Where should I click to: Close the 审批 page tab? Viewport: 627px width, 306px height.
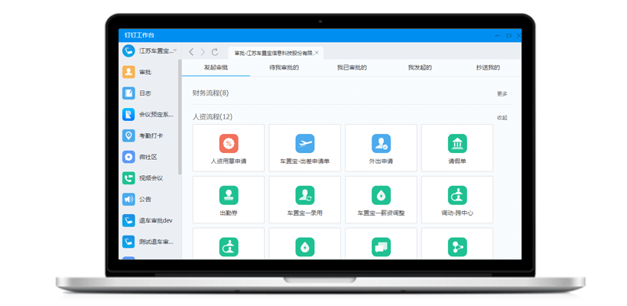pyautogui.click(x=317, y=53)
